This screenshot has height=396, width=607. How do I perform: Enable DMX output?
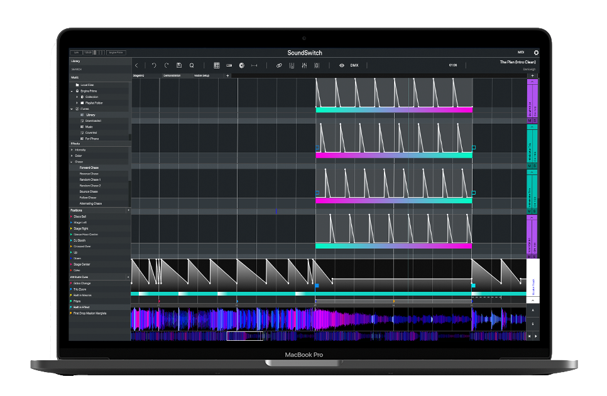click(x=354, y=65)
